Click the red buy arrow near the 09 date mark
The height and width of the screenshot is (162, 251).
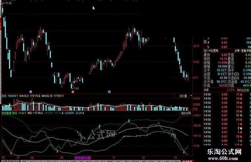57,151
